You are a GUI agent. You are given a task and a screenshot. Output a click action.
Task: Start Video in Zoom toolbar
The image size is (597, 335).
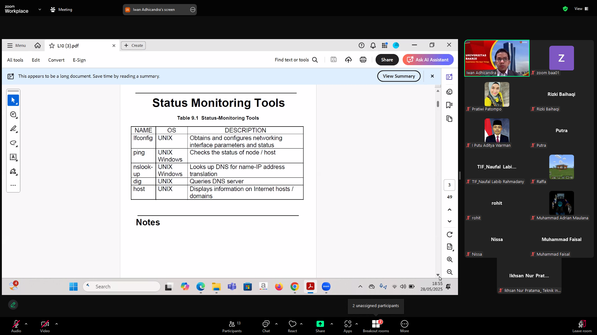click(45, 326)
